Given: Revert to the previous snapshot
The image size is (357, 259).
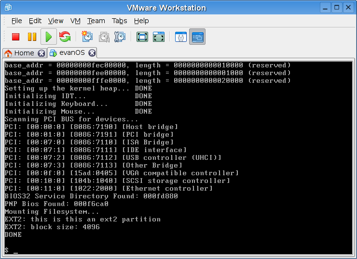Looking at the screenshot, I should pos(104,37).
